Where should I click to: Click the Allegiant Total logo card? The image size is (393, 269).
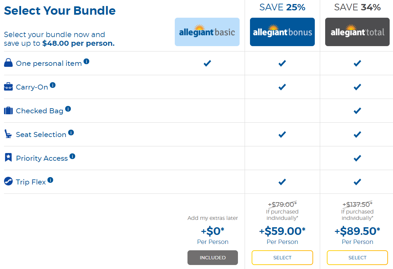point(357,32)
